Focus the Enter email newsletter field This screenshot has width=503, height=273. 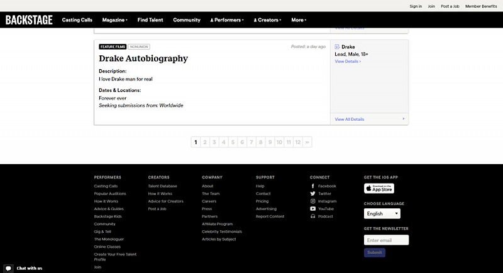[386, 240]
